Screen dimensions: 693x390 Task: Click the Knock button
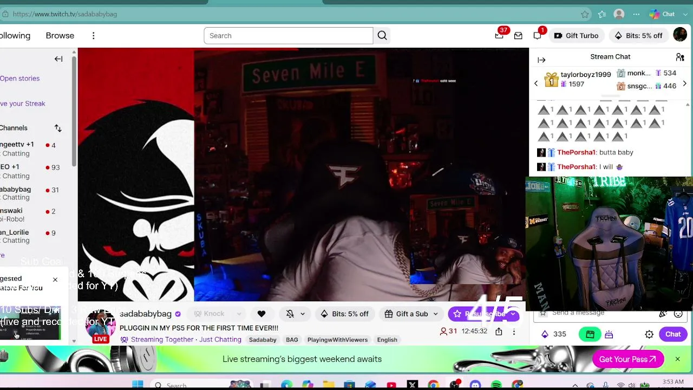[x=209, y=314]
